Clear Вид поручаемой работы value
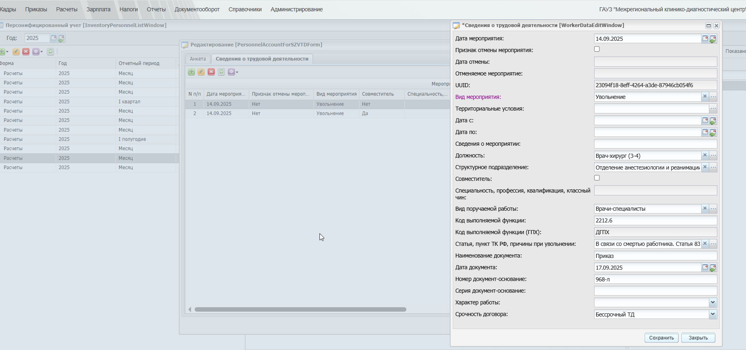 coord(705,209)
